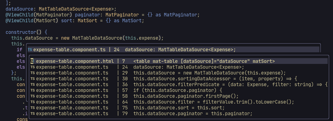Select result for sortingDataAccessor on line 30
This screenshot has height=121, width=333.
coord(179,79)
